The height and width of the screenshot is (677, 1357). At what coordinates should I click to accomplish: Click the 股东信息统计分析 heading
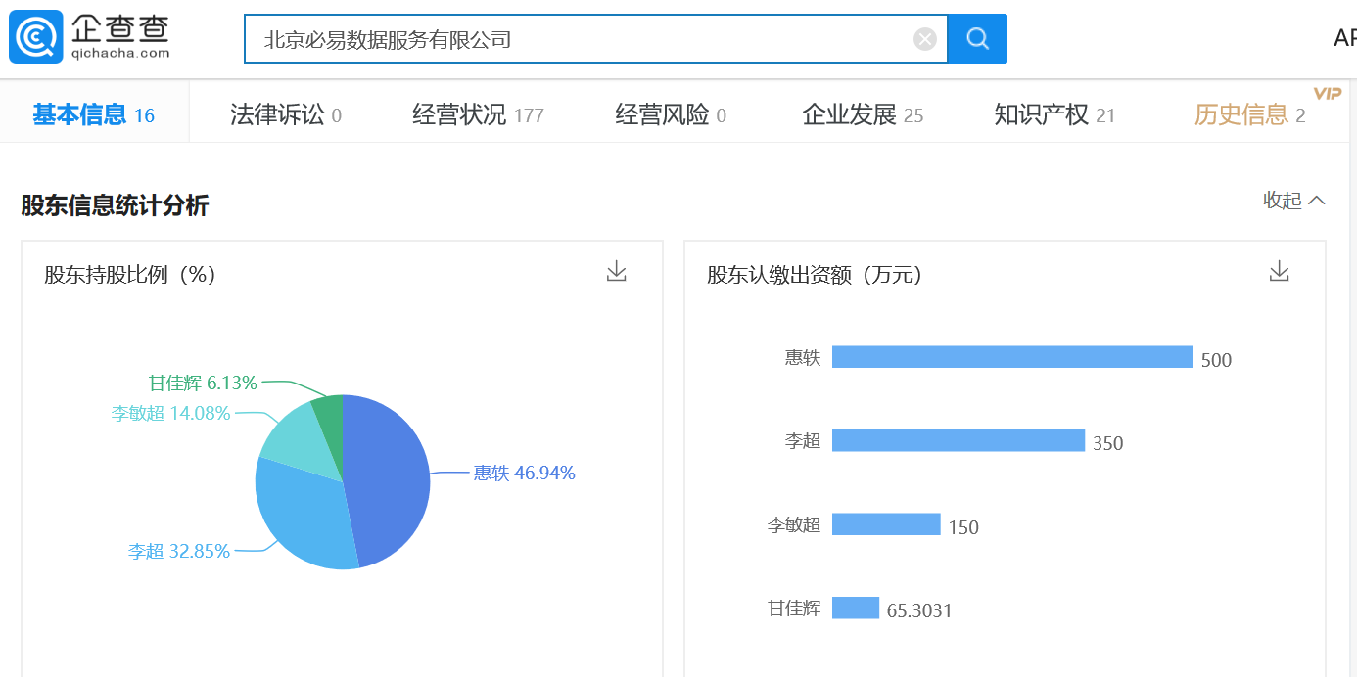[115, 205]
